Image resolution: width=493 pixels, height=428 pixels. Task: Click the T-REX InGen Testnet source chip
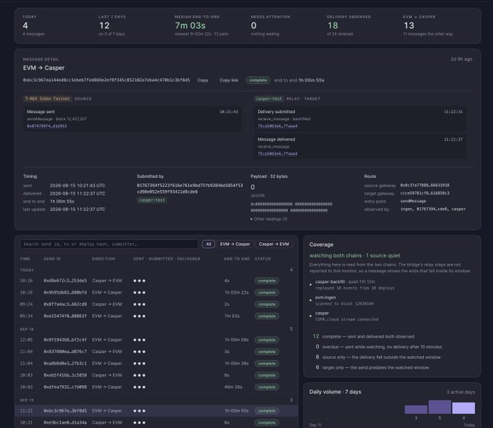pos(47,99)
